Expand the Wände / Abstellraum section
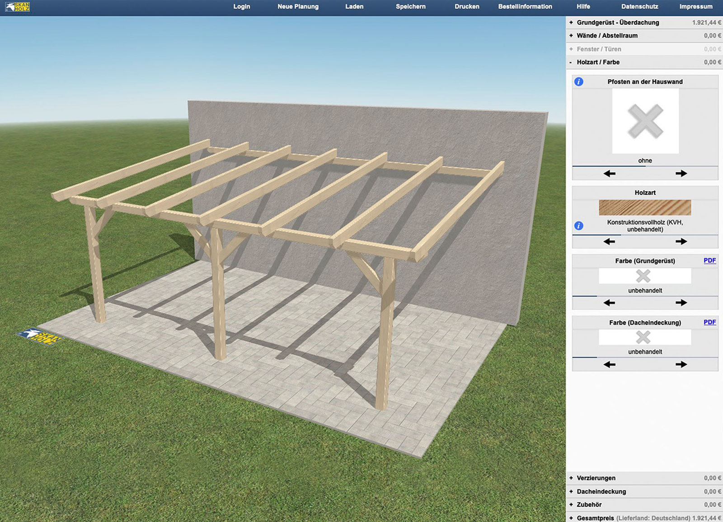This screenshot has height=522, width=723. pyautogui.click(x=607, y=36)
